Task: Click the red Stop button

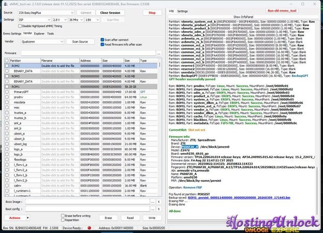Action: coord(151,12)
